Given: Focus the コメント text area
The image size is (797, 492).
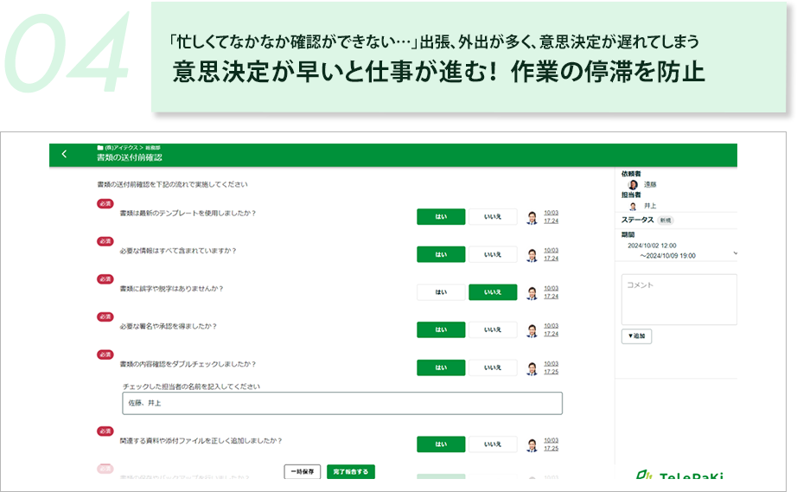Looking at the screenshot, I should coord(679,299).
